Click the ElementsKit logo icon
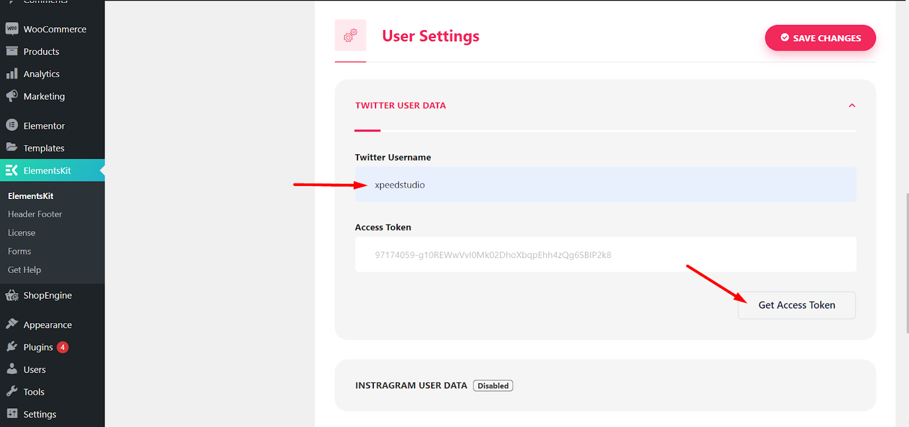This screenshot has height=427, width=909. click(12, 170)
